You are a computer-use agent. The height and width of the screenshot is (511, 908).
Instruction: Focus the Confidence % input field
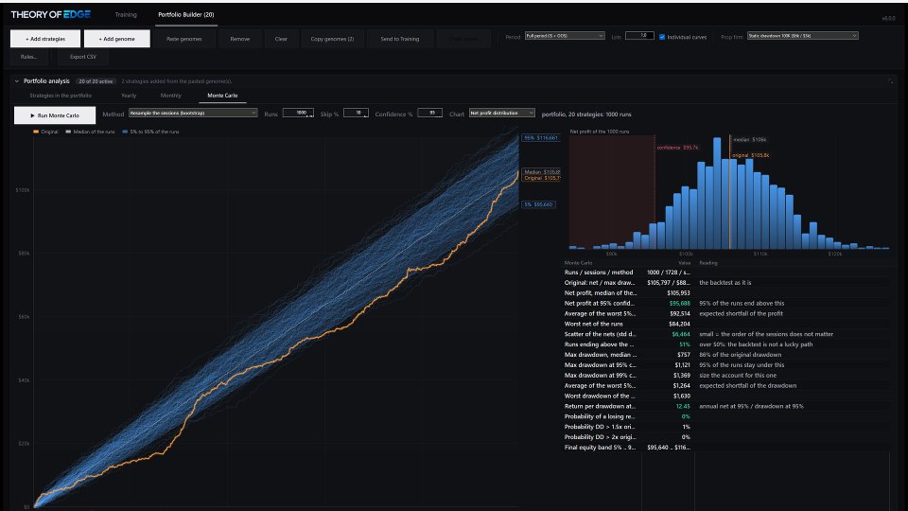[429, 113]
